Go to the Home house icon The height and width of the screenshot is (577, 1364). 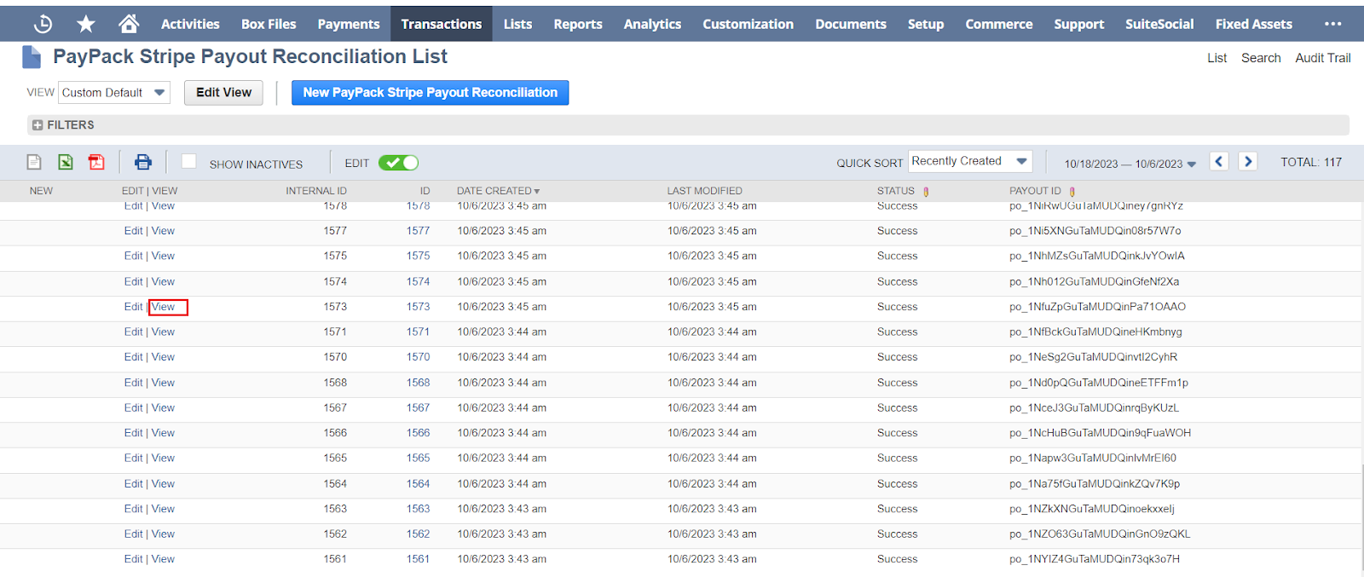pos(129,24)
